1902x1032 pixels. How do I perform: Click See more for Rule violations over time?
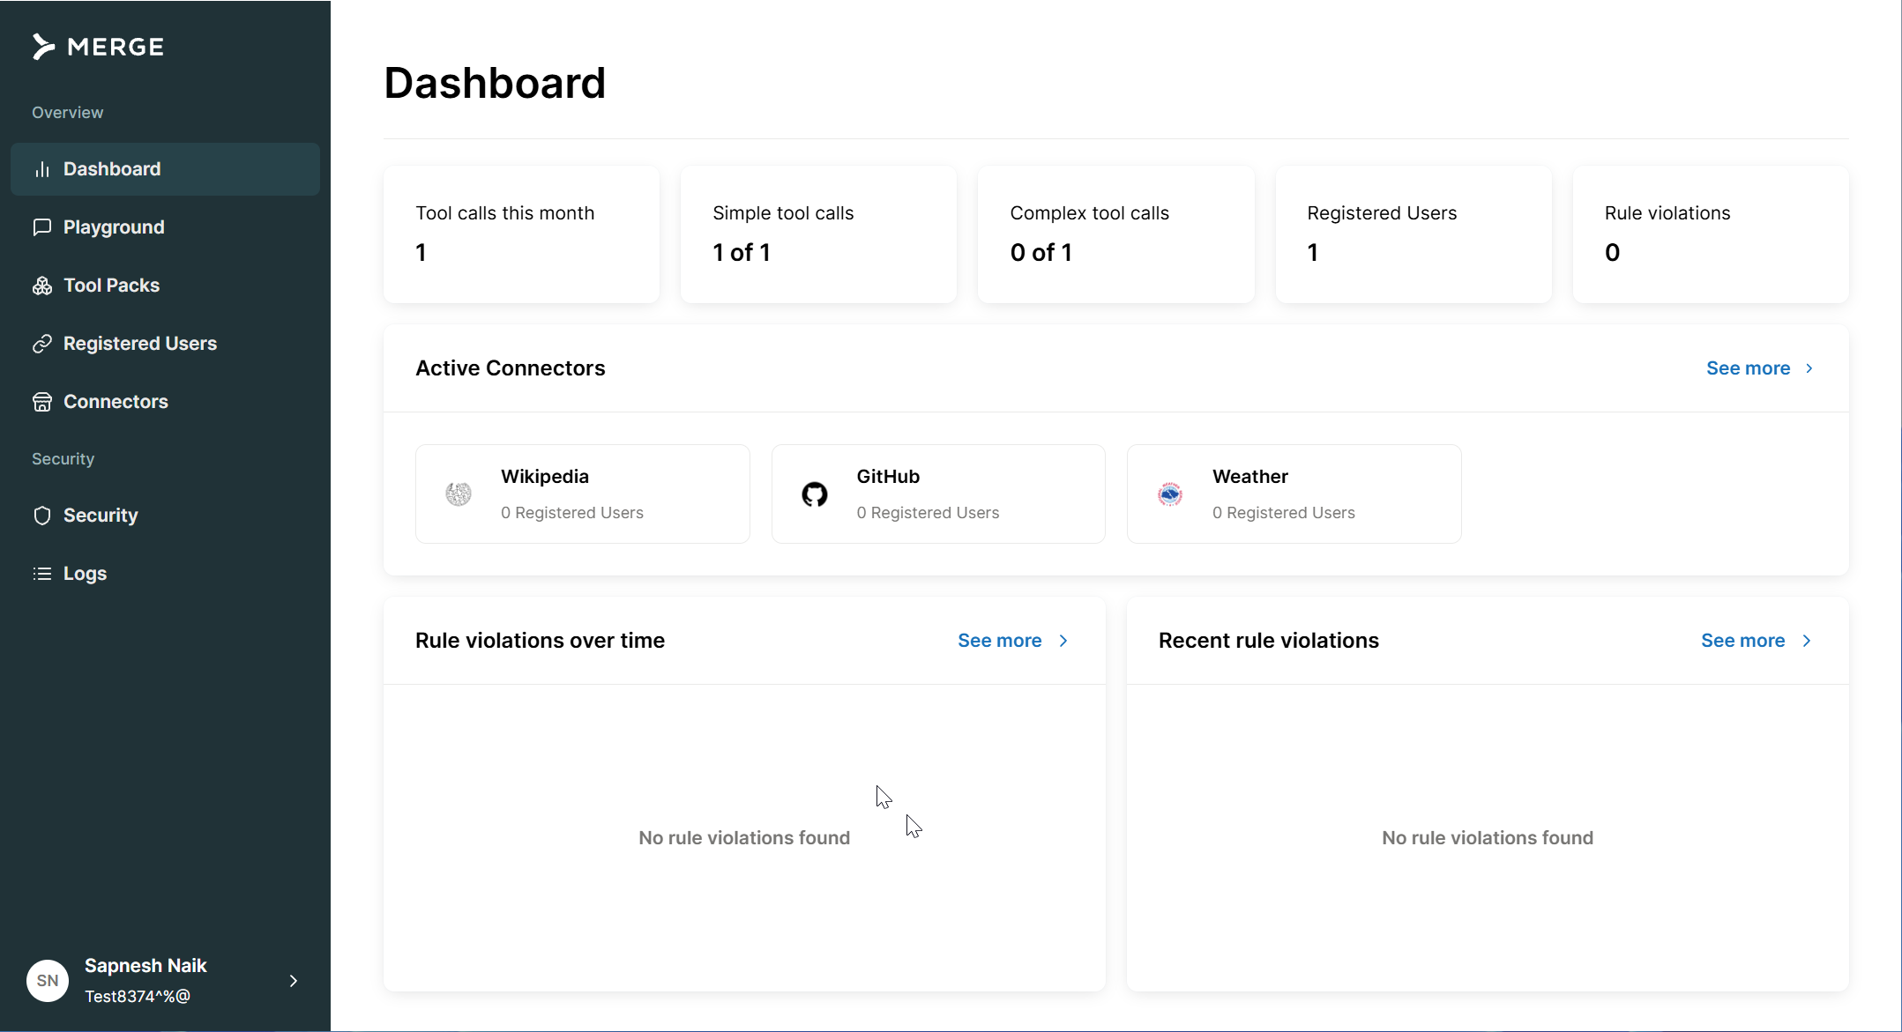coord(1000,641)
